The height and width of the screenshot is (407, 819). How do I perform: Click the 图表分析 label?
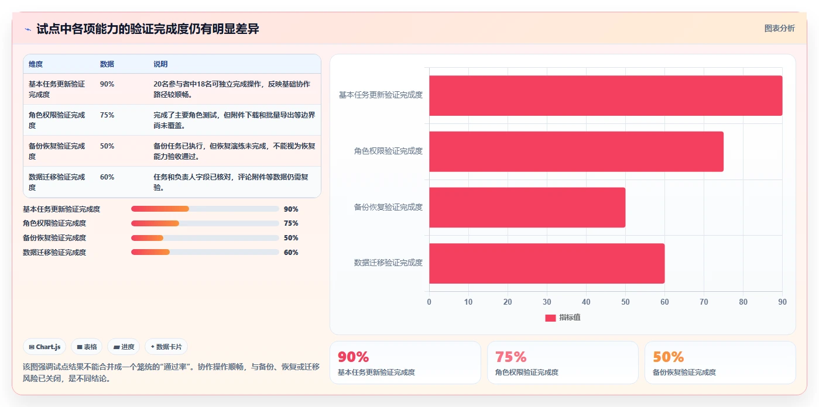coord(779,28)
